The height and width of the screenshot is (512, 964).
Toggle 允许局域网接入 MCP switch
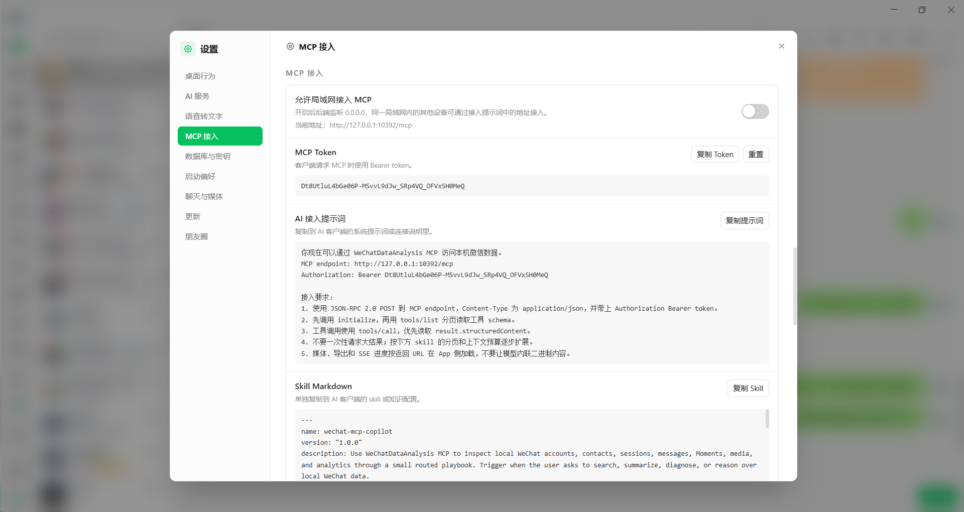tap(755, 111)
